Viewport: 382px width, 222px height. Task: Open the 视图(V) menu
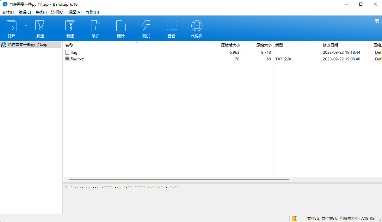click(75, 12)
